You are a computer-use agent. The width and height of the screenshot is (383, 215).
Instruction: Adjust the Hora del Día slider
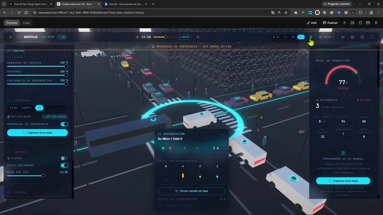click(x=37, y=176)
